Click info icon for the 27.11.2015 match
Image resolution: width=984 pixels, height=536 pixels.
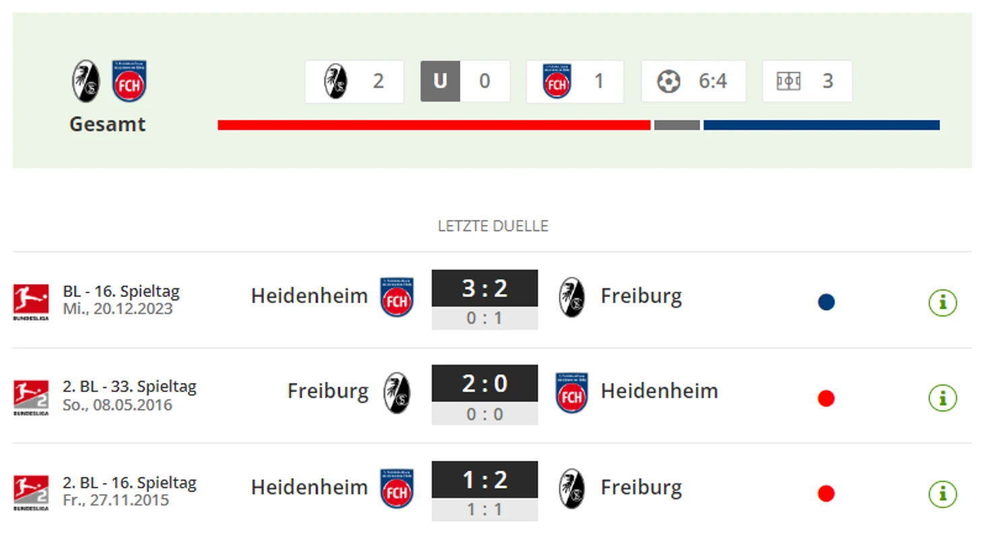pyautogui.click(x=942, y=494)
